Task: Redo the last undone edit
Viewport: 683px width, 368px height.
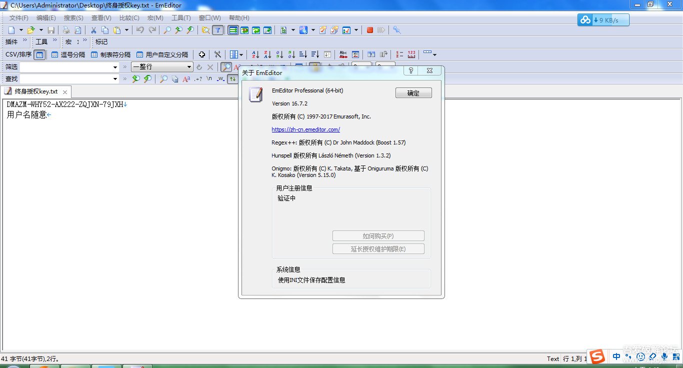Action: coord(152,30)
